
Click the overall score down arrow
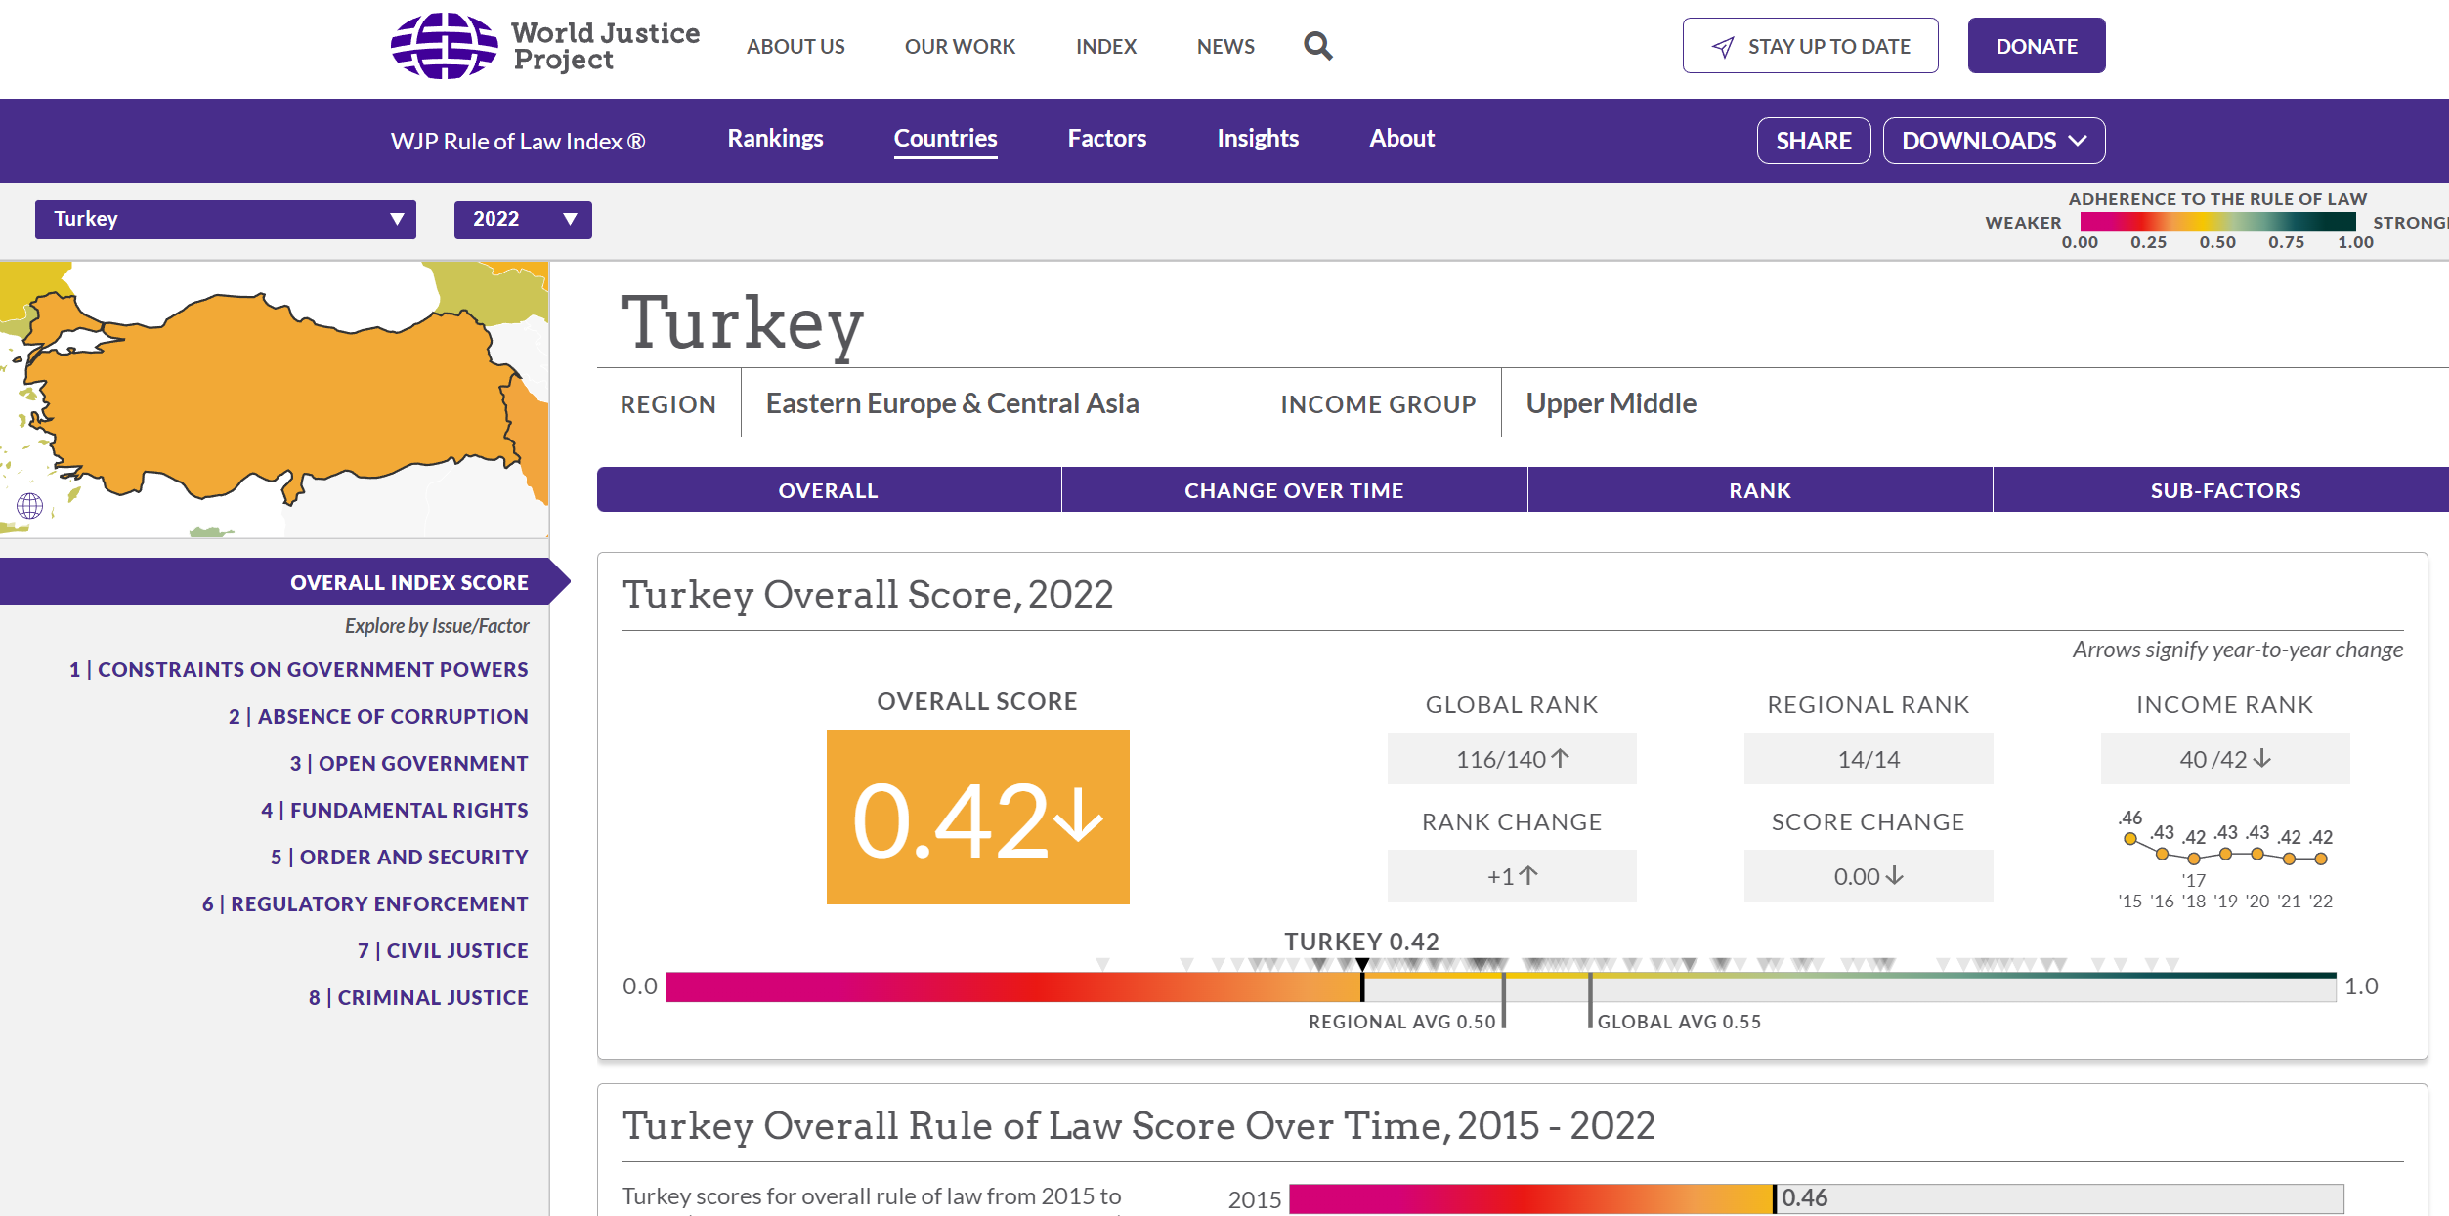[x=1079, y=817]
